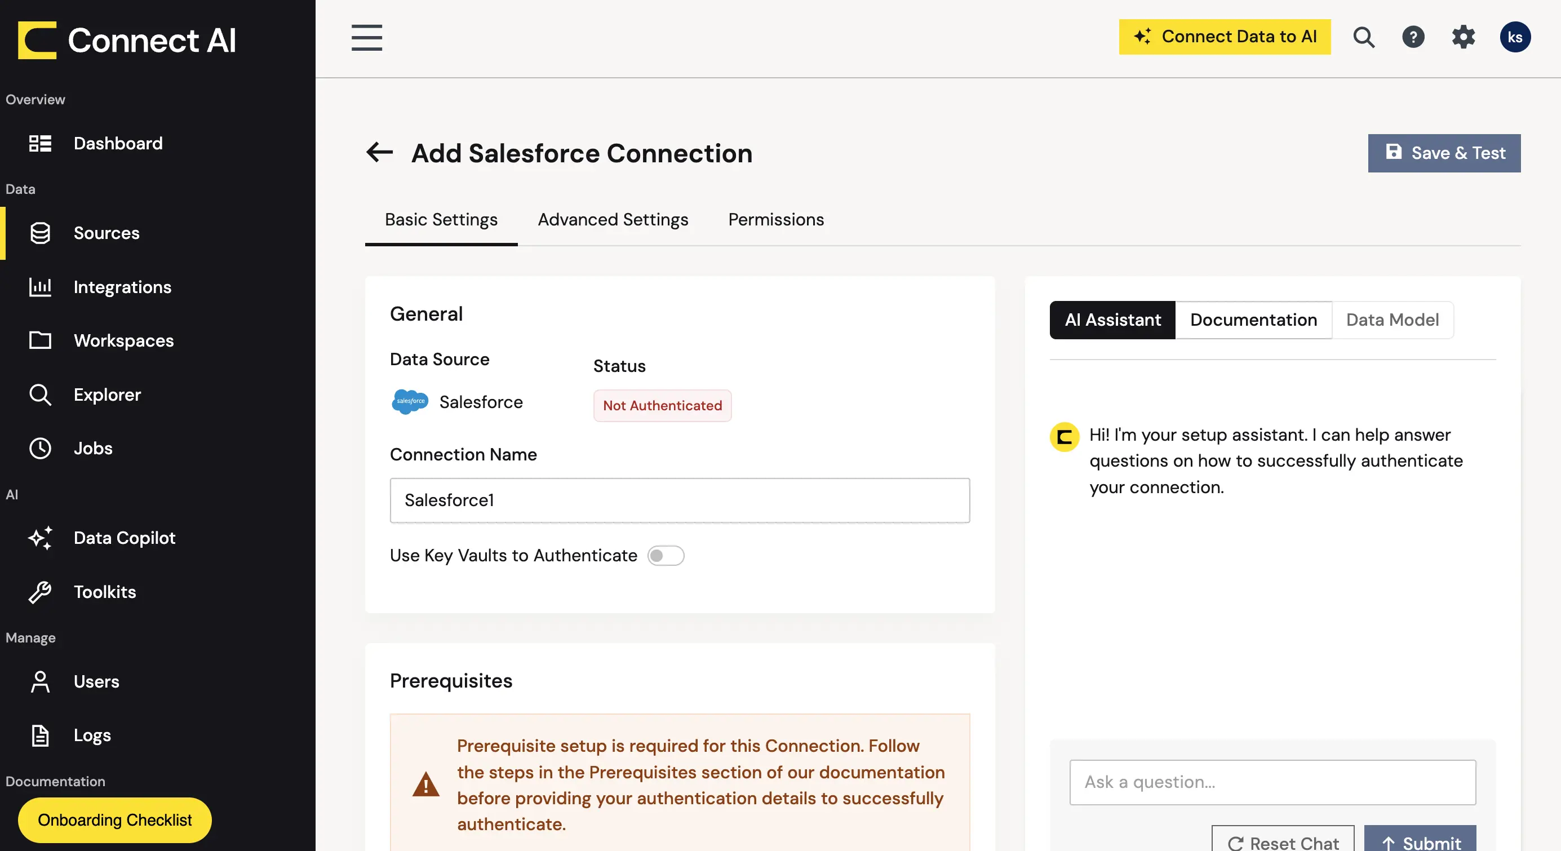Viewport: 1561px width, 851px height.
Task: Go back using the left arrow
Action: pos(379,152)
